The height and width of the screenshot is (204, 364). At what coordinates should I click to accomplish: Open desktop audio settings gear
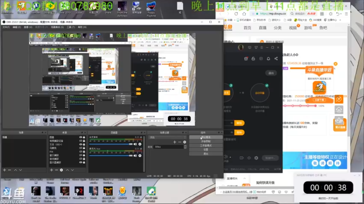click(140, 144)
